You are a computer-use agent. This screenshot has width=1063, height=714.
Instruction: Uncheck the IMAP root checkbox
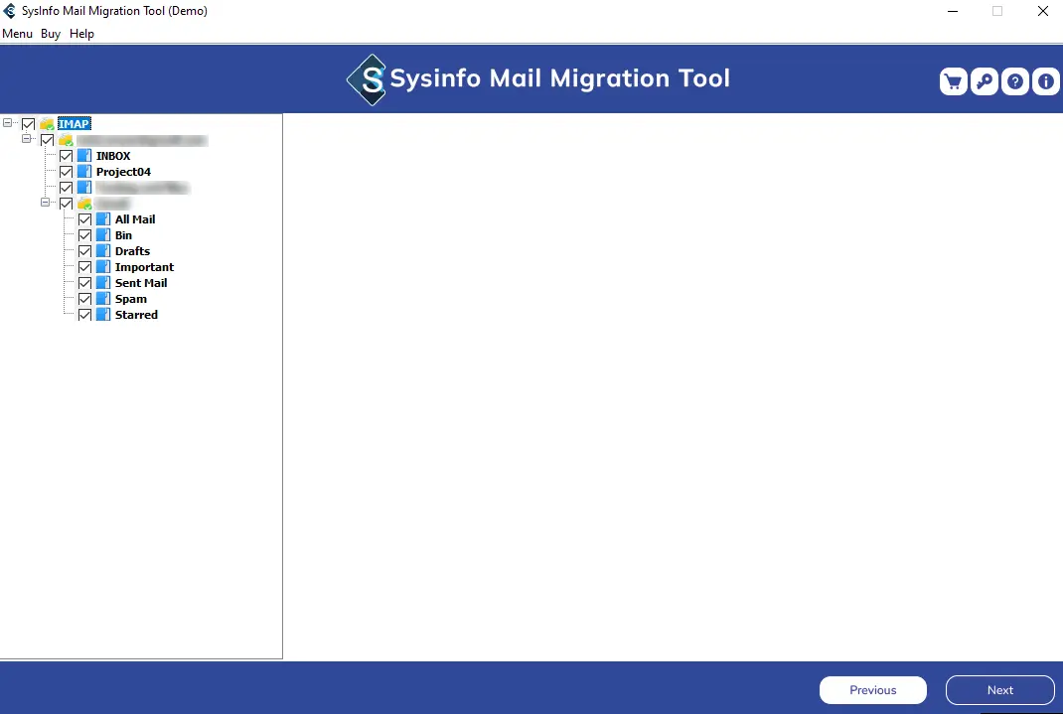(x=29, y=124)
